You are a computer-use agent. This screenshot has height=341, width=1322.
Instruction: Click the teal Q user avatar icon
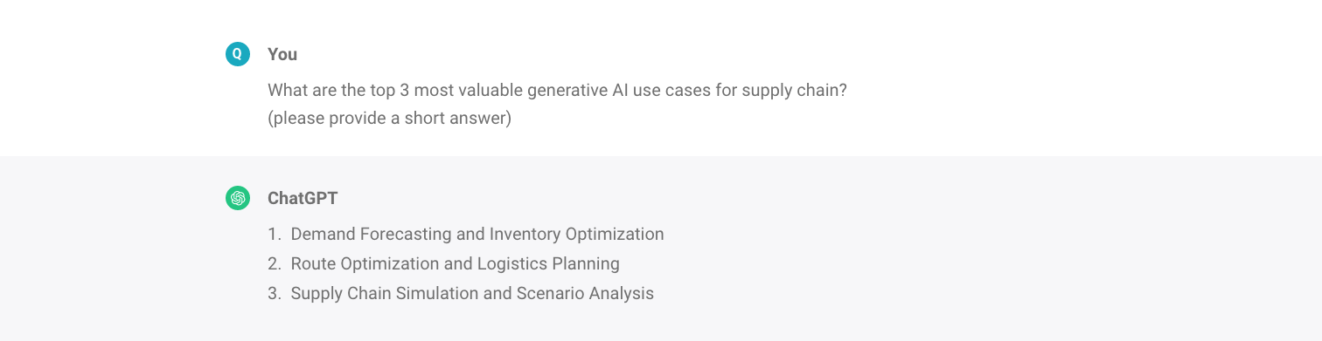pos(237,54)
